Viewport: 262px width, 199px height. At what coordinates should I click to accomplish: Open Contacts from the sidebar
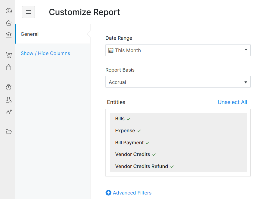click(x=8, y=99)
